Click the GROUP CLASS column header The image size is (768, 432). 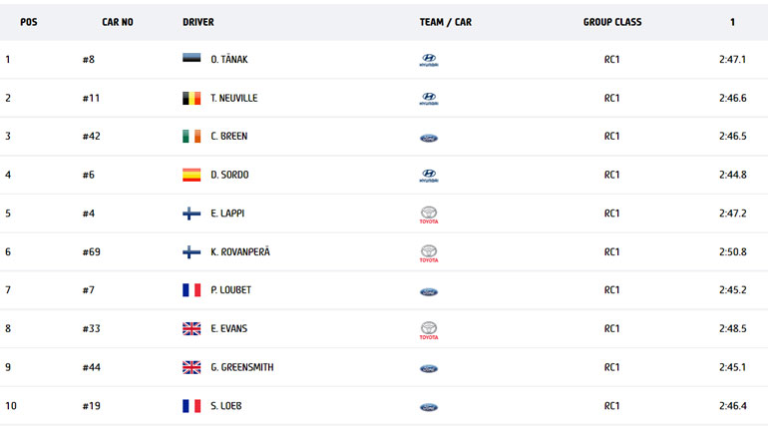(612, 22)
